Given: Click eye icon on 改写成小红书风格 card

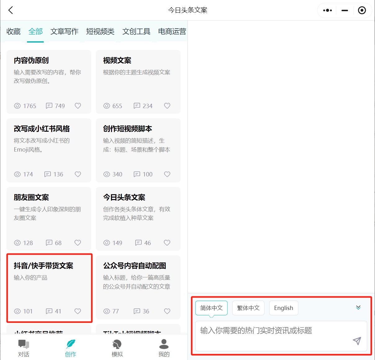Looking at the screenshot, I should click(x=17, y=174).
